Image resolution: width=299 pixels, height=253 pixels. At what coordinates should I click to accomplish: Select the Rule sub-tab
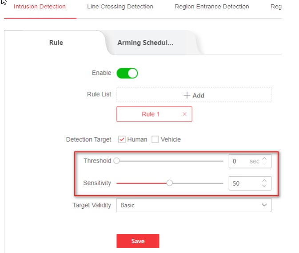(x=56, y=43)
